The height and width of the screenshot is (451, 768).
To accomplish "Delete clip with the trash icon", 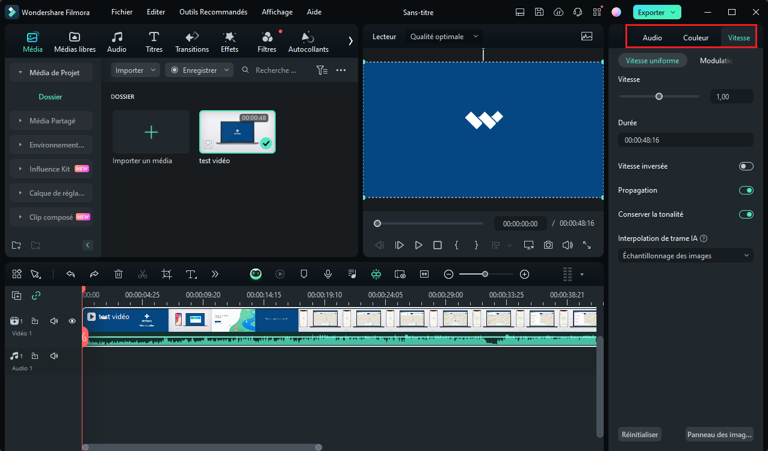I will [x=119, y=274].
